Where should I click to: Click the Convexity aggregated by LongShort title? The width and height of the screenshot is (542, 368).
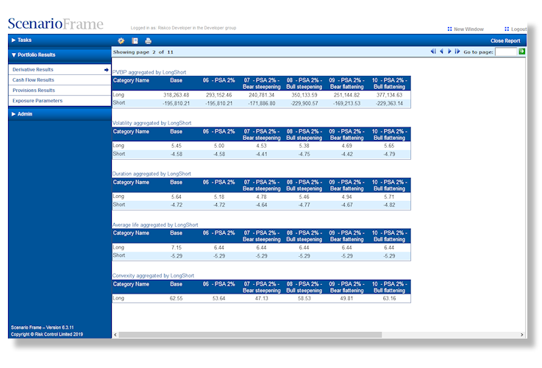[x=153, y=276]
